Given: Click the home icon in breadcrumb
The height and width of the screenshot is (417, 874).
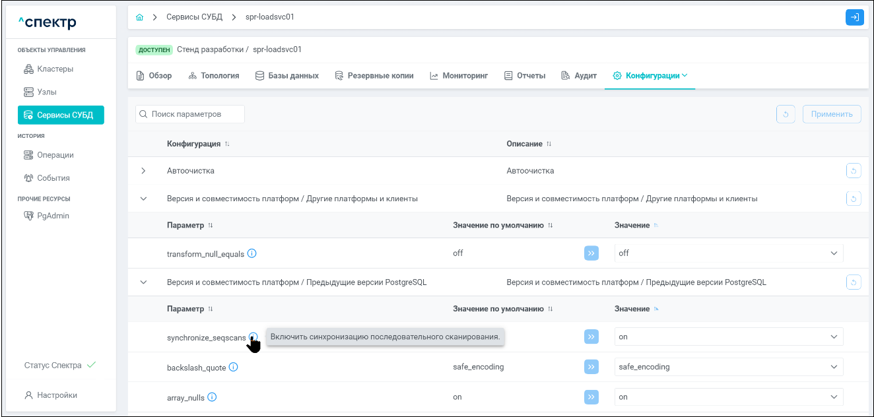Looking at the screenshot, I should point(139,17).
